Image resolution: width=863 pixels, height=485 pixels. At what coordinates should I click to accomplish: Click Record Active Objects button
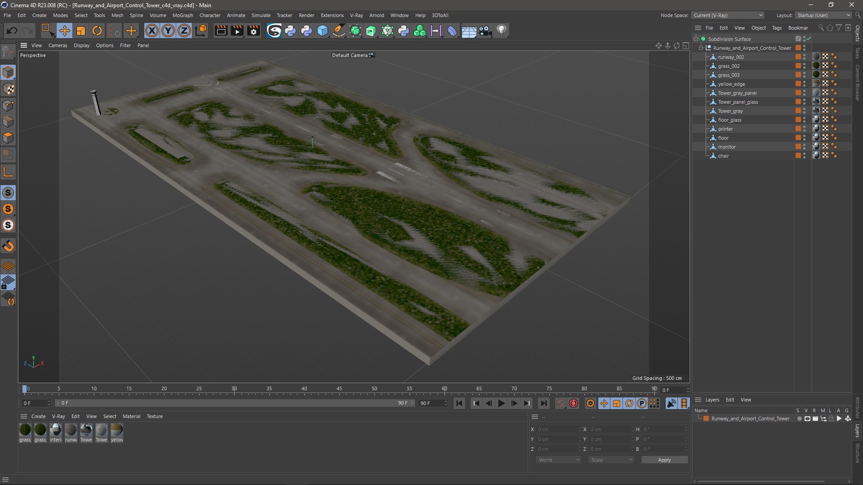561,403
